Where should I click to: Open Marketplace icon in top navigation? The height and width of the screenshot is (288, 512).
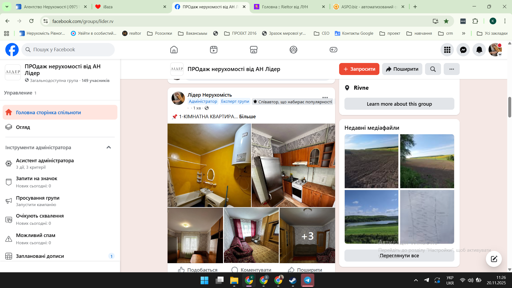(x=253, y=50)
